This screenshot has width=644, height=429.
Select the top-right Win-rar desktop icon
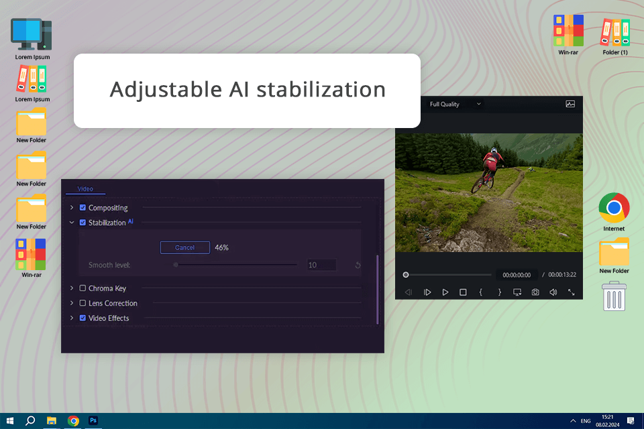pos(568,35)
